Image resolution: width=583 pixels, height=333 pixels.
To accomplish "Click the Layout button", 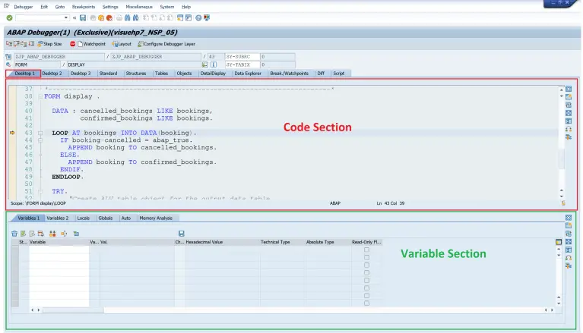I will 122,44.
